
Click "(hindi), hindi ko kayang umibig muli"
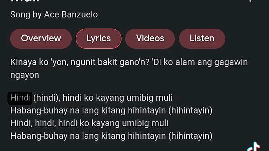point(103,98)
